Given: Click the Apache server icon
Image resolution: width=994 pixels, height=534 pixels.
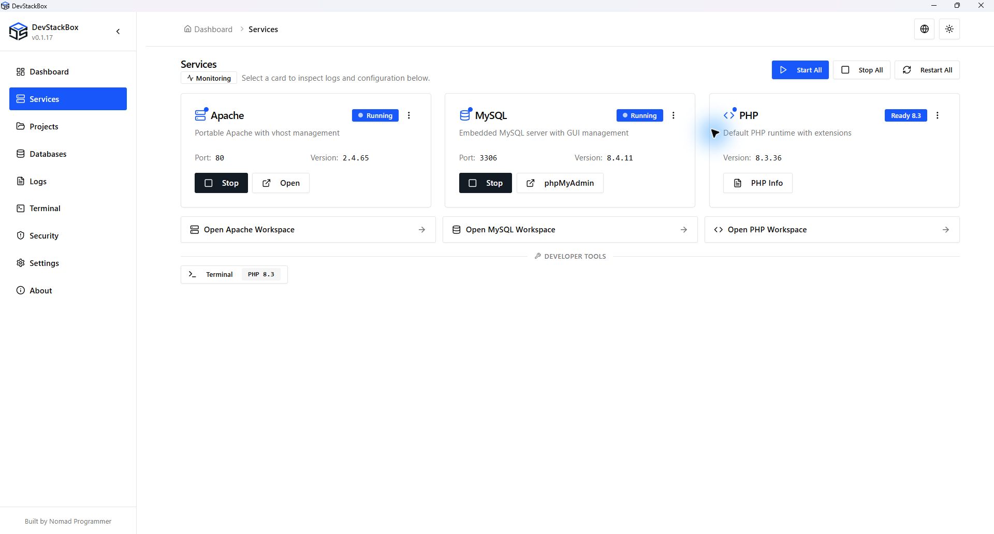Looking at the screenshot, I should point(201,114).
